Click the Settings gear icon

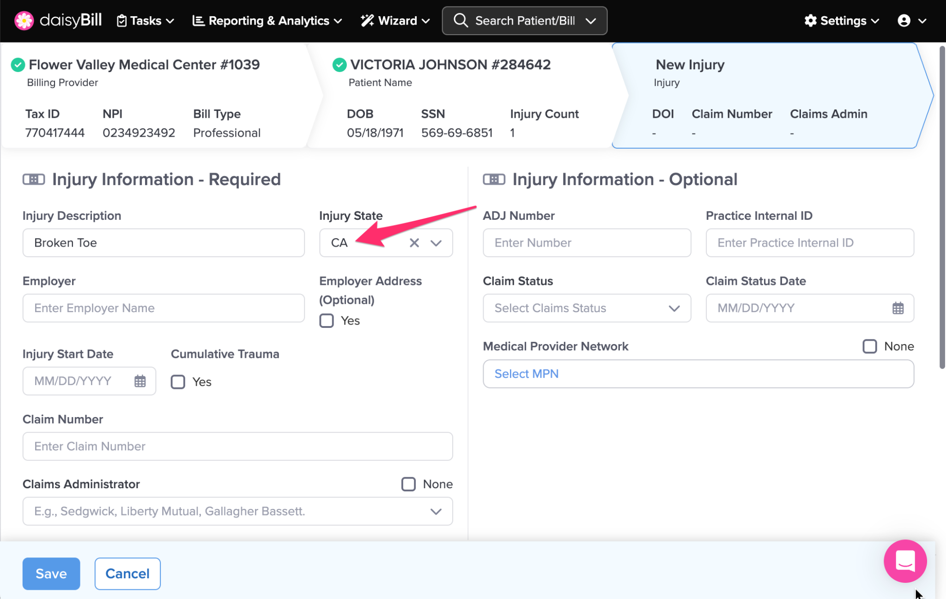tap(810, 21)
